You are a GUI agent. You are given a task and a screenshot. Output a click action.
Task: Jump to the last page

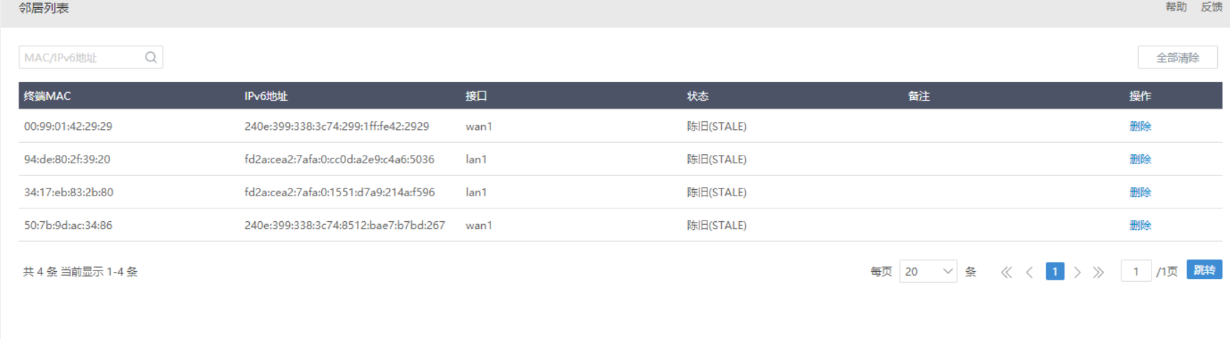1099,272
